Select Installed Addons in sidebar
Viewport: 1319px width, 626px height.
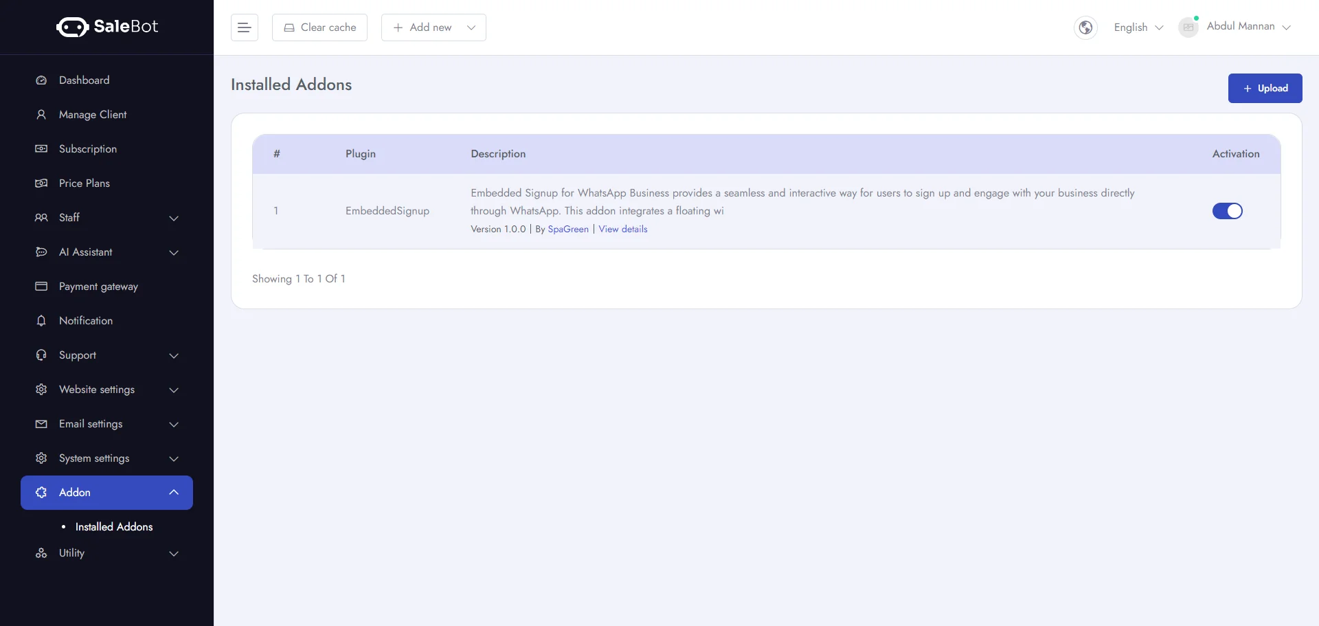[x=114, y=527]
